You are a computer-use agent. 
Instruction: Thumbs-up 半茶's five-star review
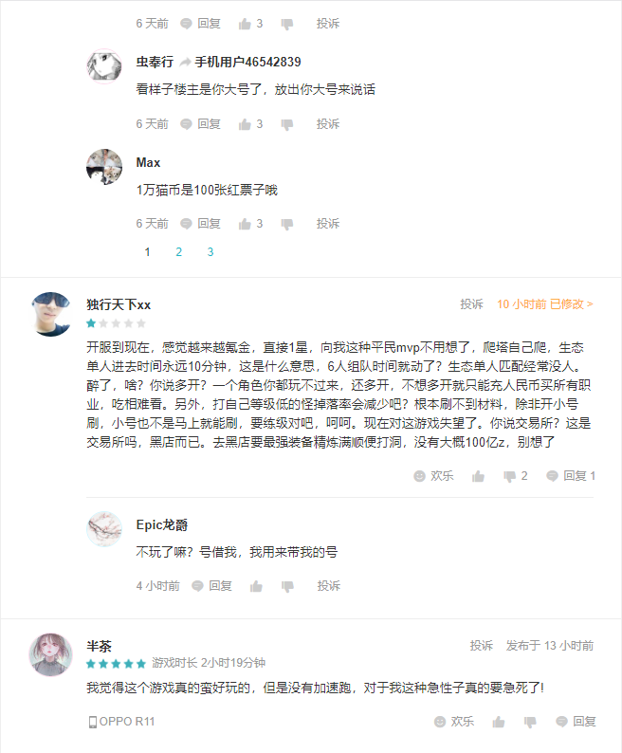(x=499, y=722)
